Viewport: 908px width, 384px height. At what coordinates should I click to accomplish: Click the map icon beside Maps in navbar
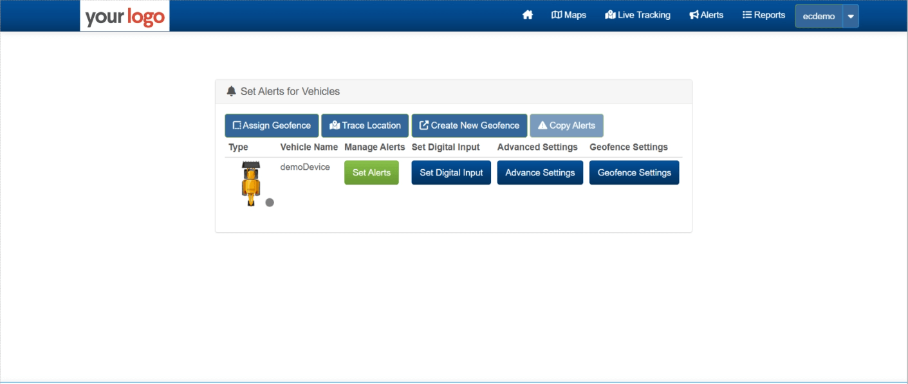pyautogui.click(x=555, y=14)
